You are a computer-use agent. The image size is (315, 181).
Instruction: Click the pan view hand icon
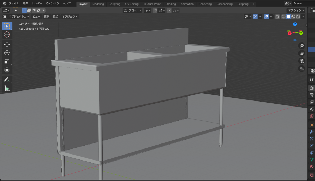302,54
